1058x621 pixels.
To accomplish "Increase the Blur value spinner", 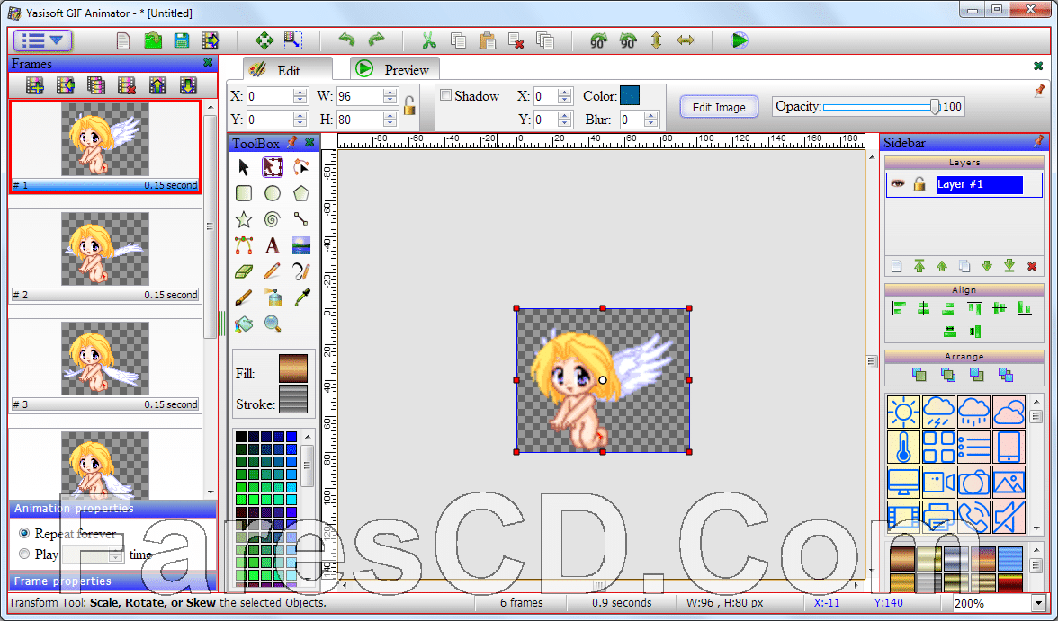I will 650,115.
